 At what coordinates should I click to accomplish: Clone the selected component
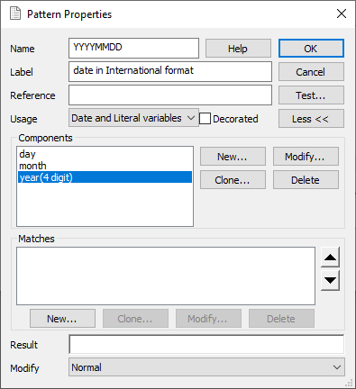tap(233, 180)
